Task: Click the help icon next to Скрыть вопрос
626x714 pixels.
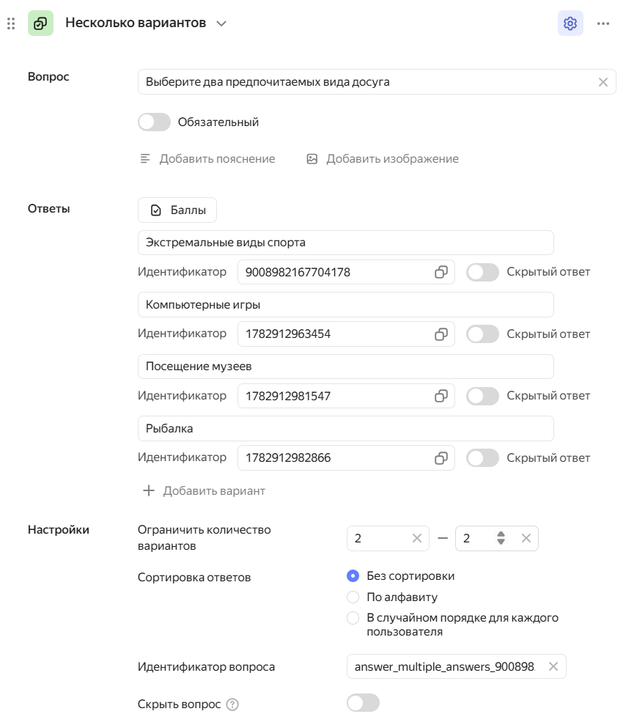Action: point(232,704)
